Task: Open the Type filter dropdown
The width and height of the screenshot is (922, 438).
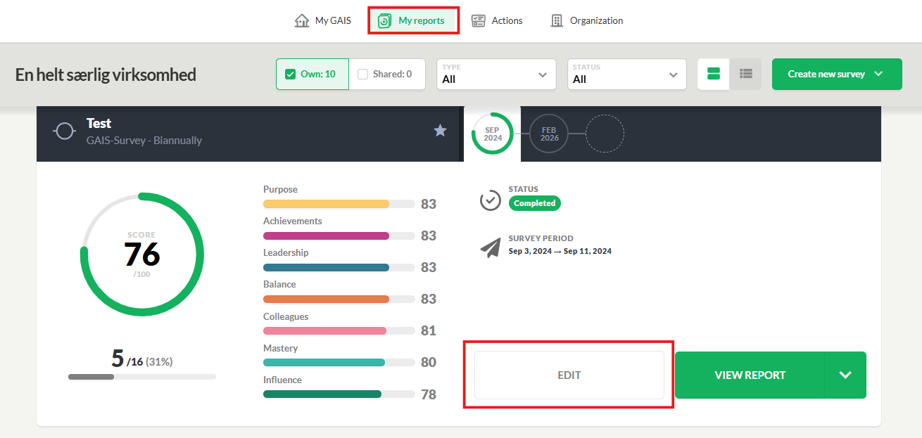Action: point(496,74)
